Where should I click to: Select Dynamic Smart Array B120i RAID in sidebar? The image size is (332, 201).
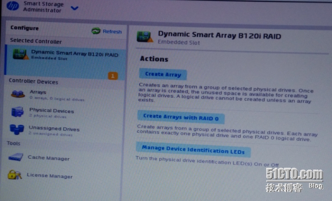(65, 62)
